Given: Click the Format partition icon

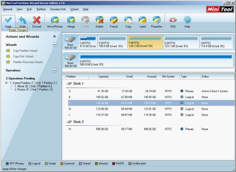Looking at the screenshot, I should pos(114,20).
